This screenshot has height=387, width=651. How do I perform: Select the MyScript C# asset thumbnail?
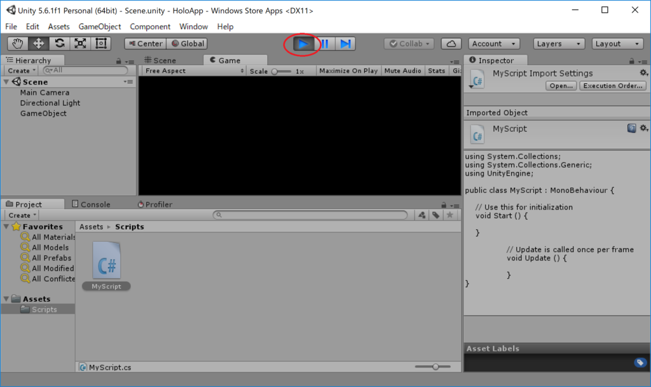click(x=106, y=260)
